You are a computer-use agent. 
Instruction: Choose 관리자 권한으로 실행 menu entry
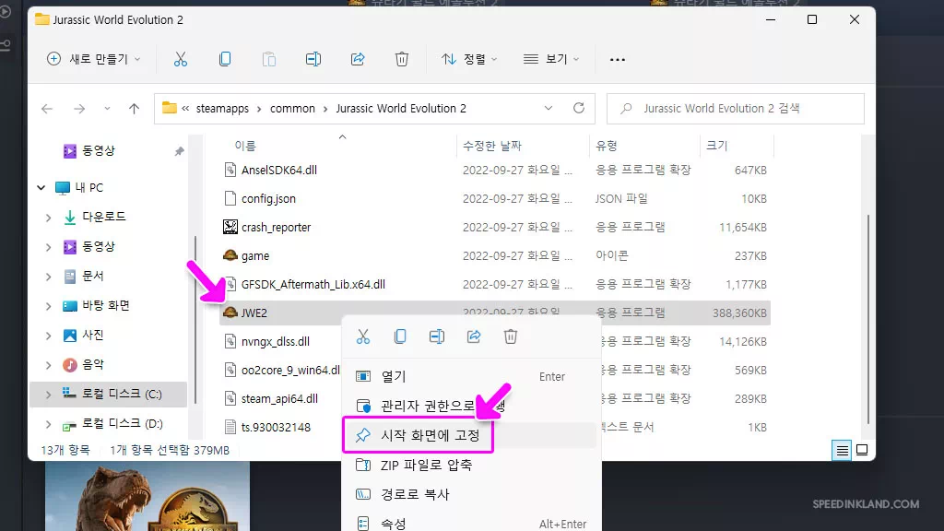click(471, 406)
